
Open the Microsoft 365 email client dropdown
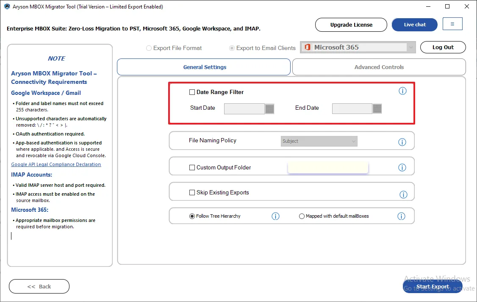358,47
